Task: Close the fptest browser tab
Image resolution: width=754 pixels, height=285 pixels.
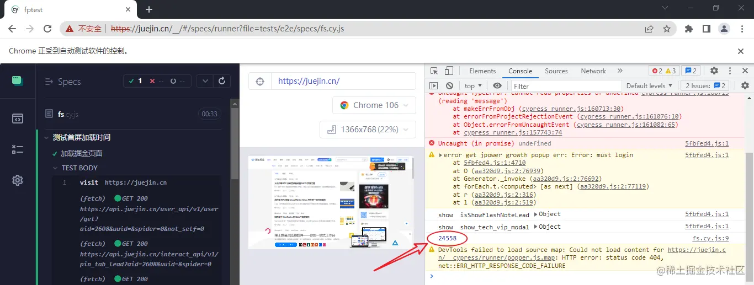Action: click(x=128, y=9)
